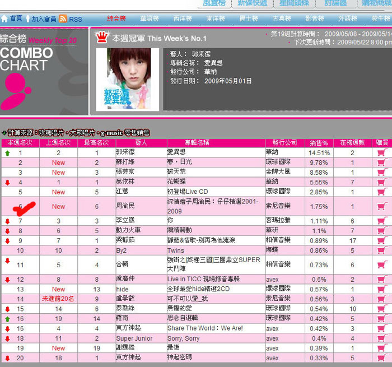The width and height of the screenshot is (392, 367).
Task: Add hide 全球最愛hide精選2CD to cart
Action: pyautogui.click(x=382, y=289)
